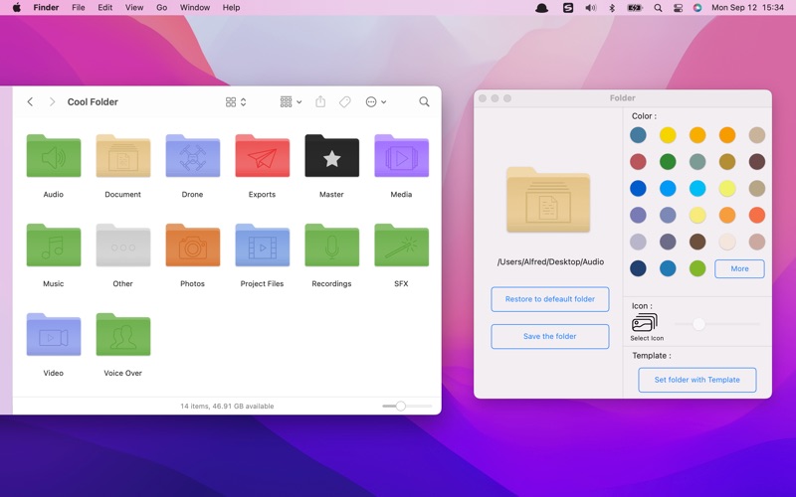Select the red Exports folder icon
Screen dimensions: 796x497
pos(262,156)
